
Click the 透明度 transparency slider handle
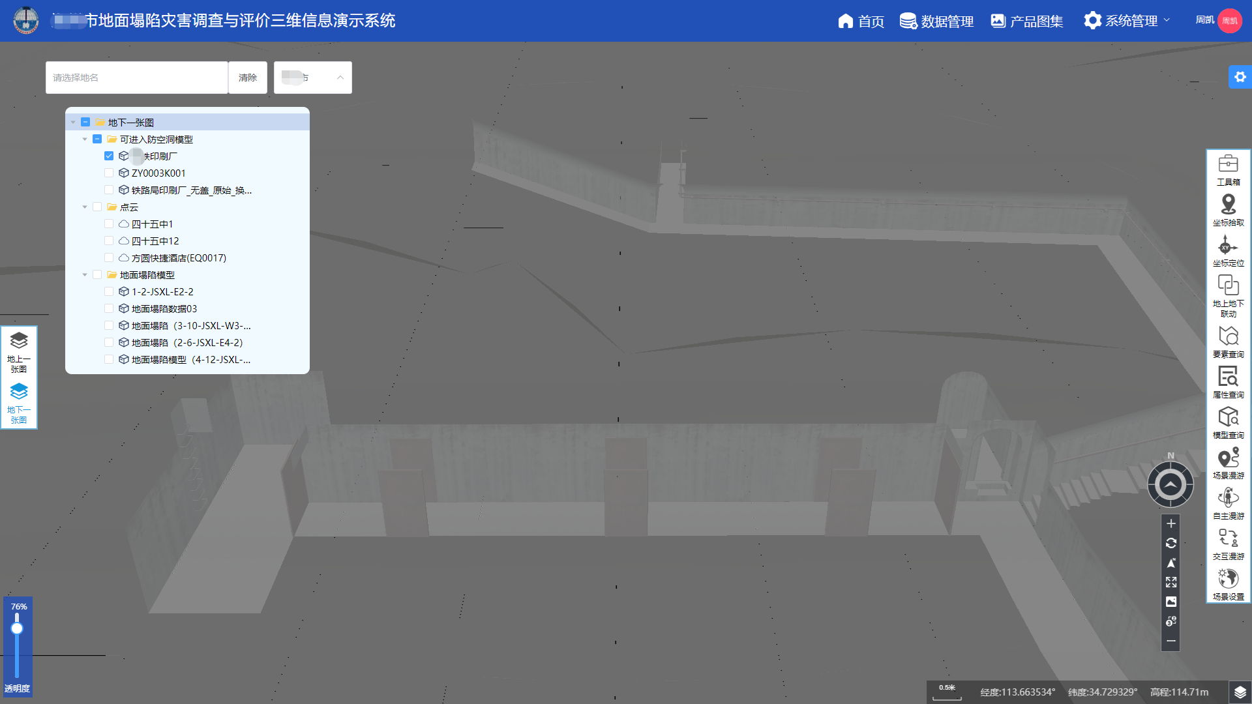[x=17, y=628]
